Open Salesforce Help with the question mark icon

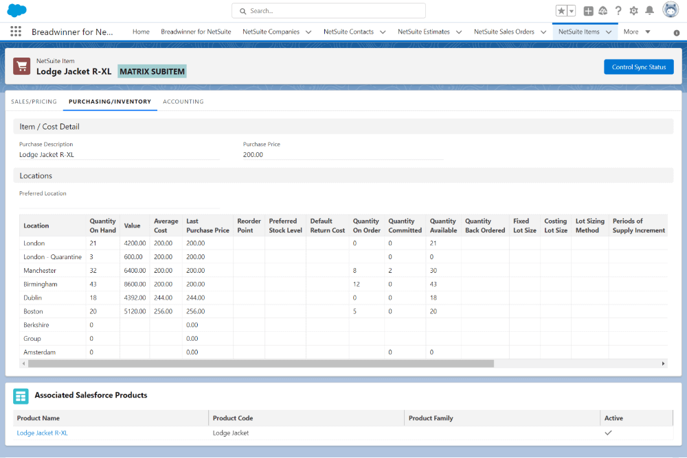(x=617, y=10)
